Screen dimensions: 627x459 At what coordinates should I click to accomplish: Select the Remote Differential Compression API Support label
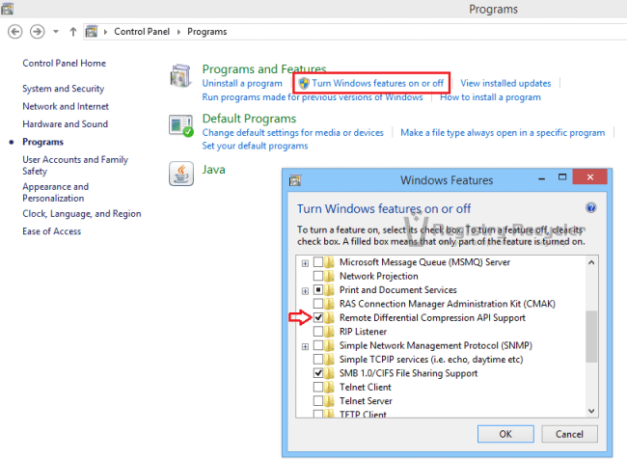pos(432,317)
